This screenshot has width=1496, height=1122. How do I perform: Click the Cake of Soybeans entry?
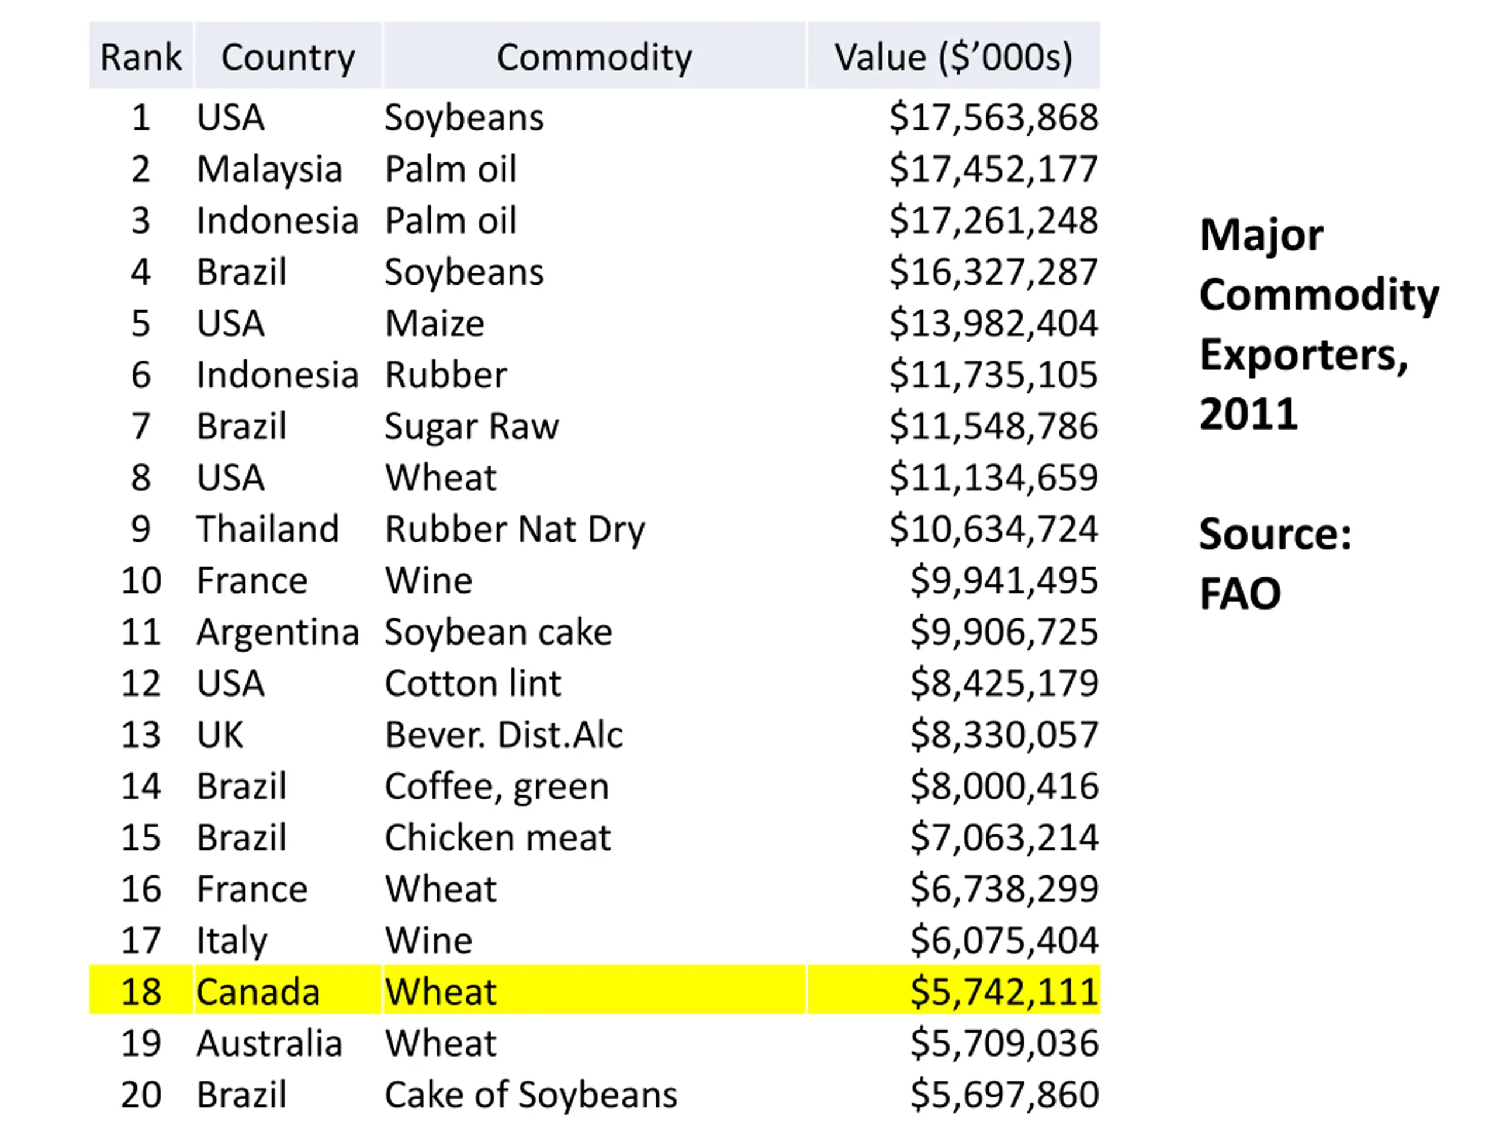click(531, 1095)
